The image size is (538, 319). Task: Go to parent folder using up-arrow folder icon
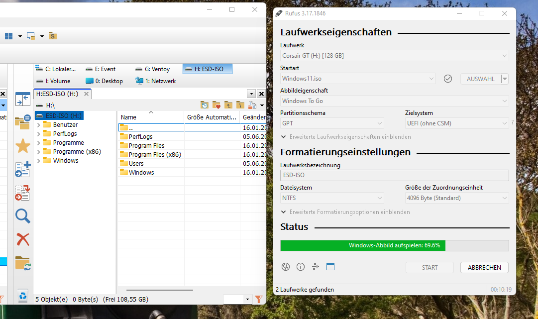point(228,105)
